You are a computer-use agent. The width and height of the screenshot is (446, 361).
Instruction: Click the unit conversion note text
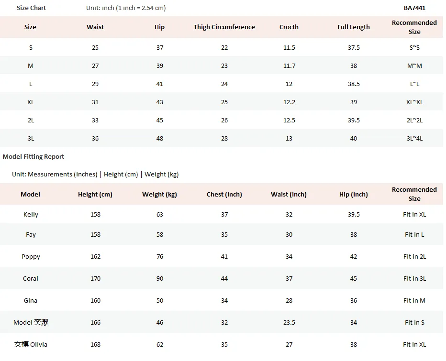(x=126, y=8)
